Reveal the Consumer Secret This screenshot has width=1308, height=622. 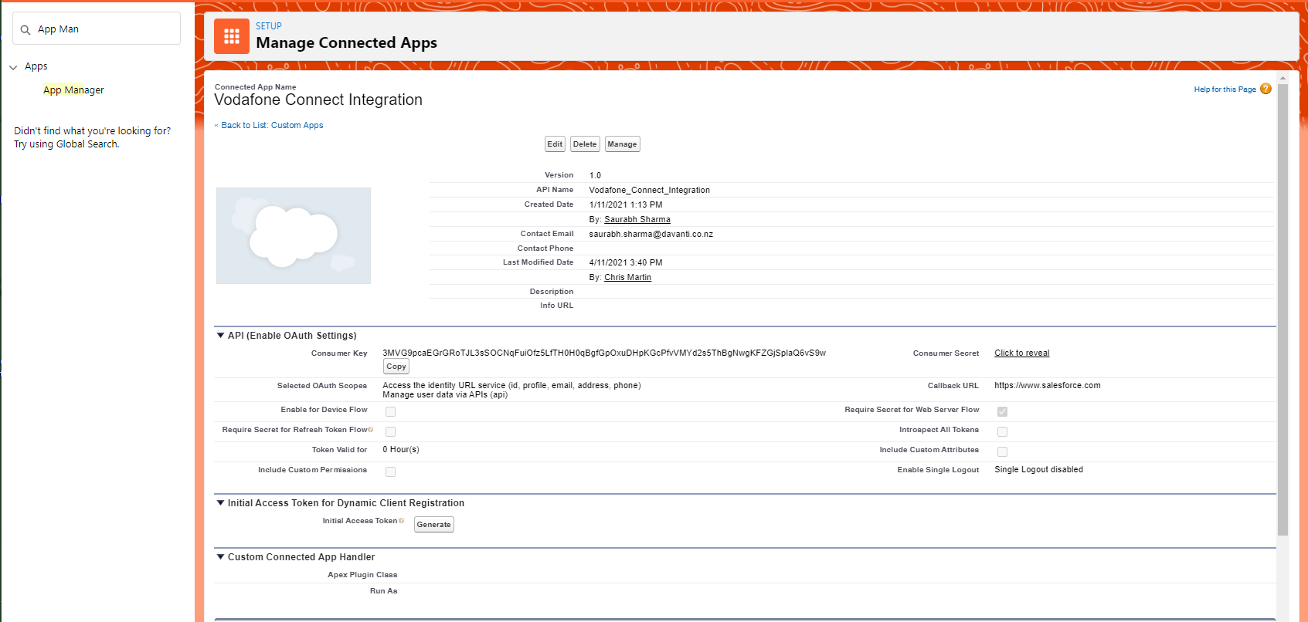coord(1021,353)
